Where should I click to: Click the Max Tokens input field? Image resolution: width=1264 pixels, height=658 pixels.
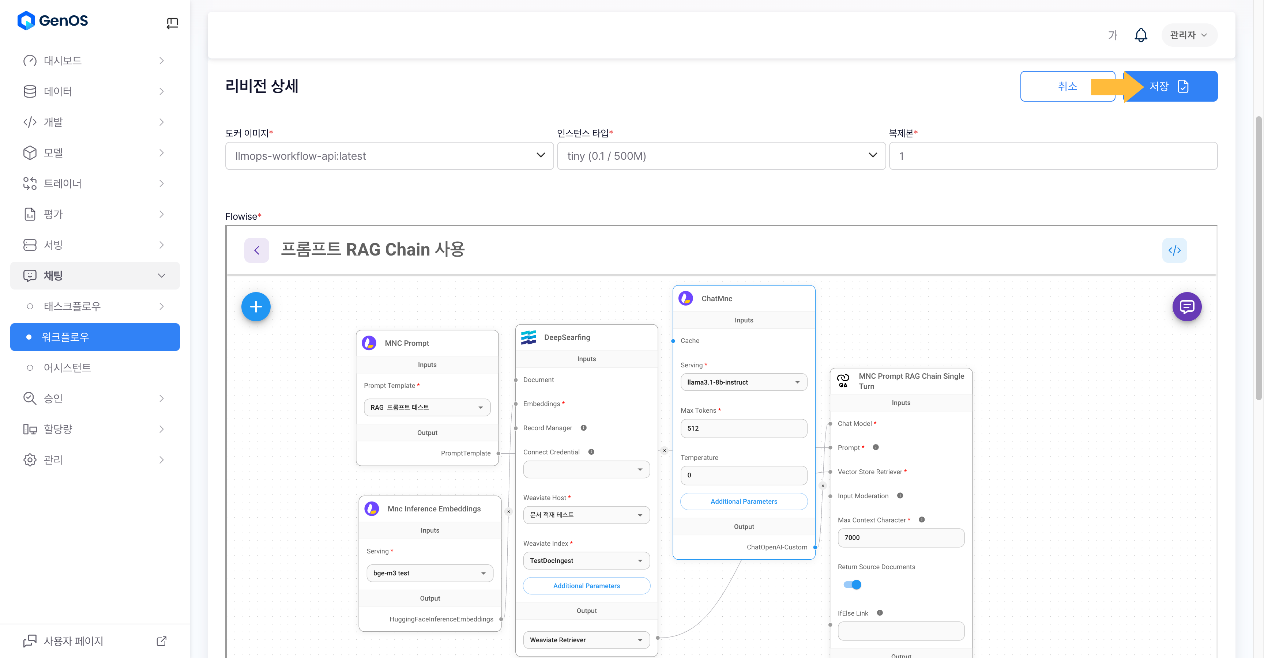[x=744, y=428]
